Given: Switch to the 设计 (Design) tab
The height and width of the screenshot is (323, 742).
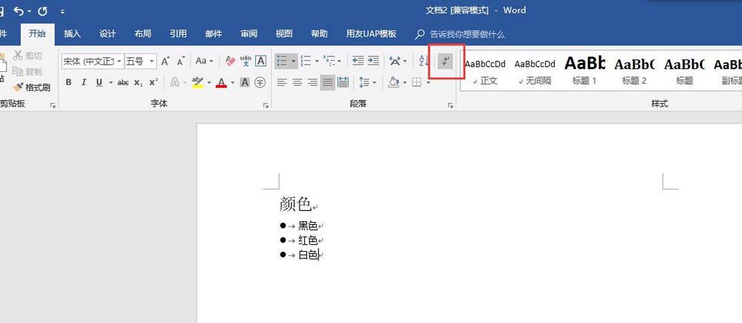Looking at the screenshot, I should coord(108,34).
